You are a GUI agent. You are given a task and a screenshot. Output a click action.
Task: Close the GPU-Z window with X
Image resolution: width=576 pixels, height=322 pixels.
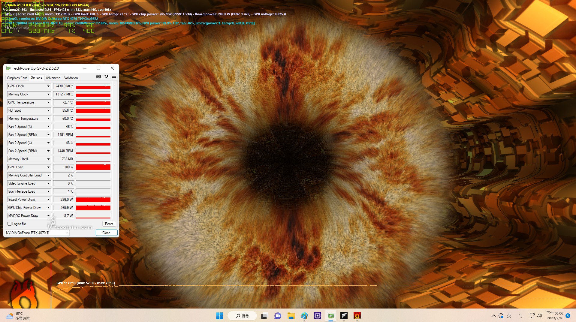pyautogui.click(x=112, y=68)
